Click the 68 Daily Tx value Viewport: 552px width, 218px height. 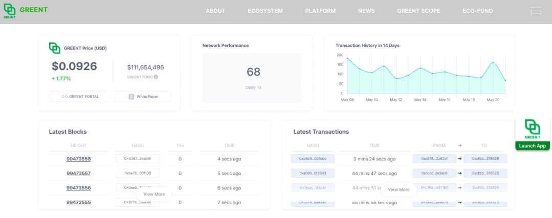(253, 72)
